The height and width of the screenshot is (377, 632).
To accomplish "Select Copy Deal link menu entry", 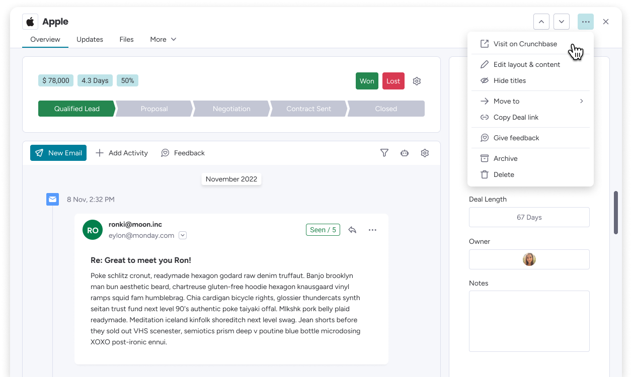I will click(x=530, y=117).
